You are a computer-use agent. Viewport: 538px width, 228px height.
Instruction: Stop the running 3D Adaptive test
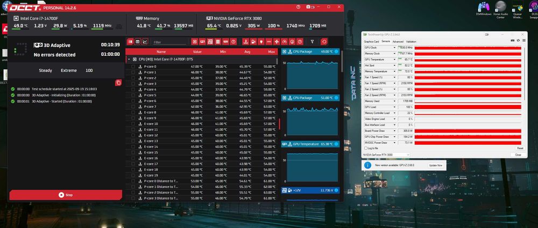click(x=66, y=195)
